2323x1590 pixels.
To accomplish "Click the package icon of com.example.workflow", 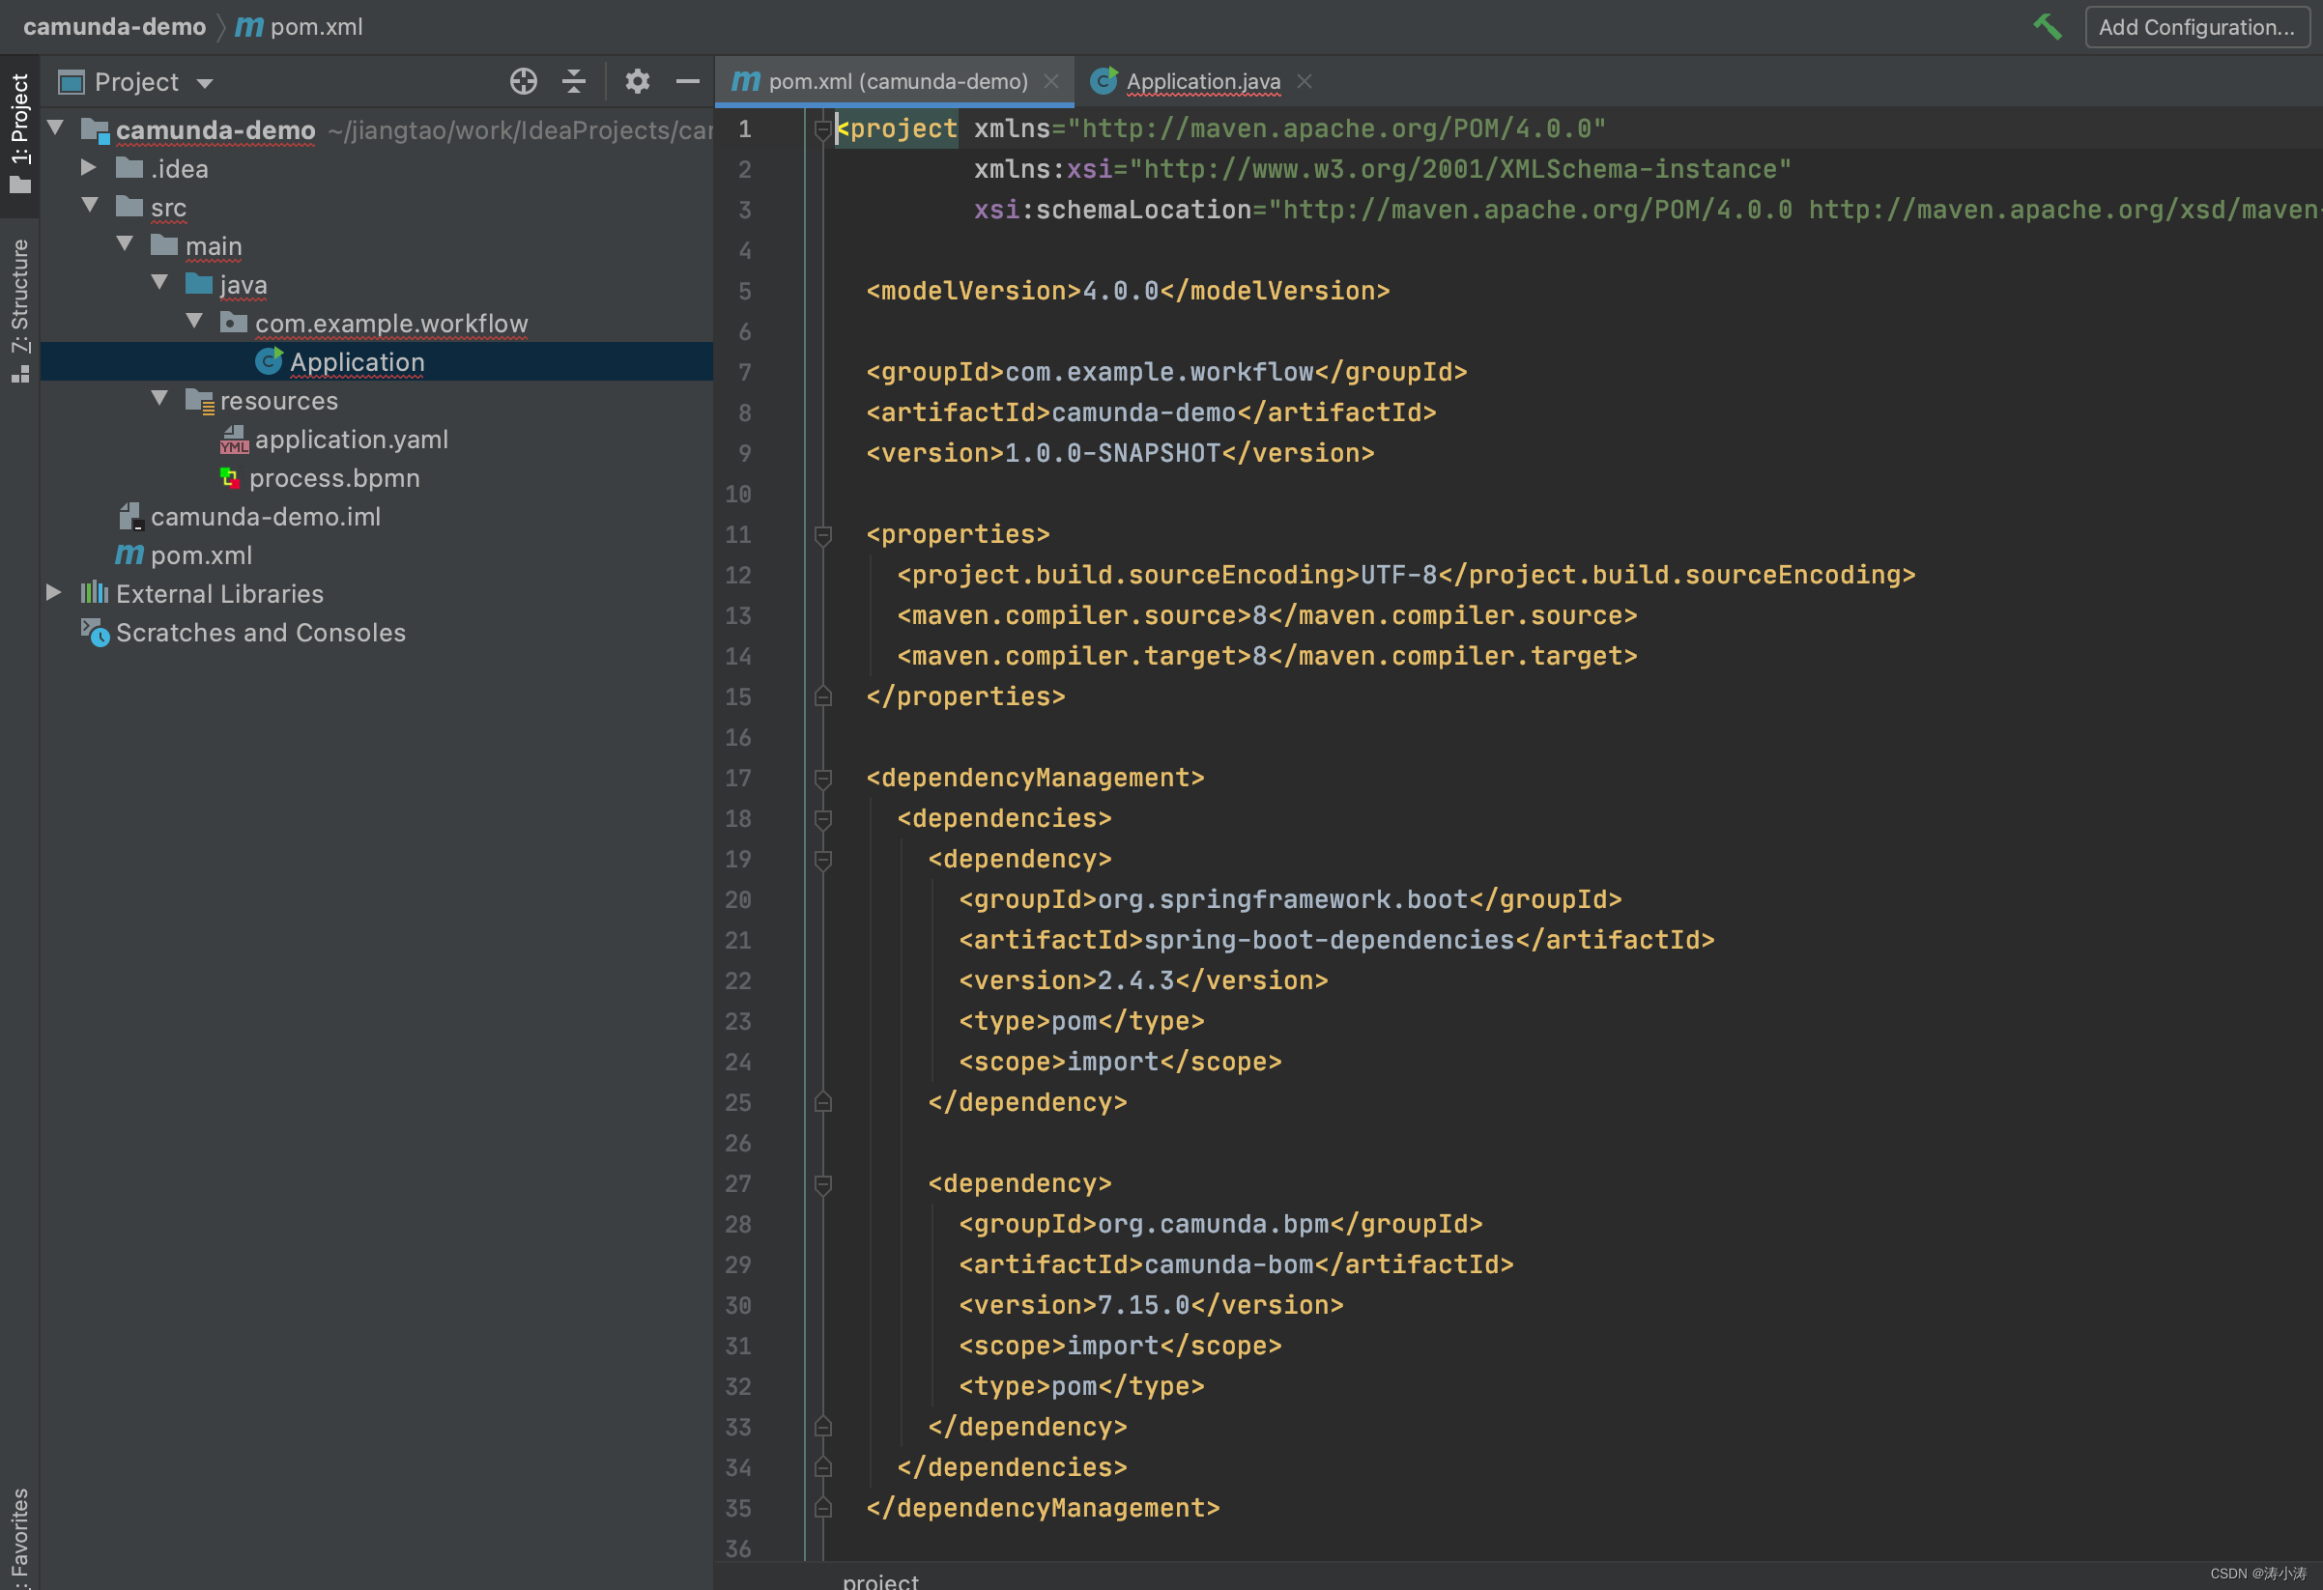I will [234, 322].
